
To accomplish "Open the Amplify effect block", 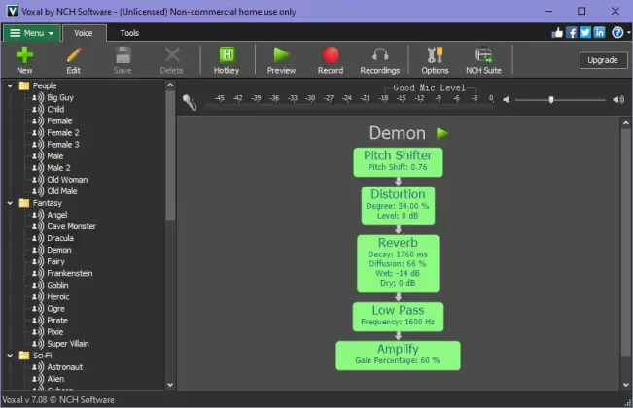I will click(x=398, y=356).
